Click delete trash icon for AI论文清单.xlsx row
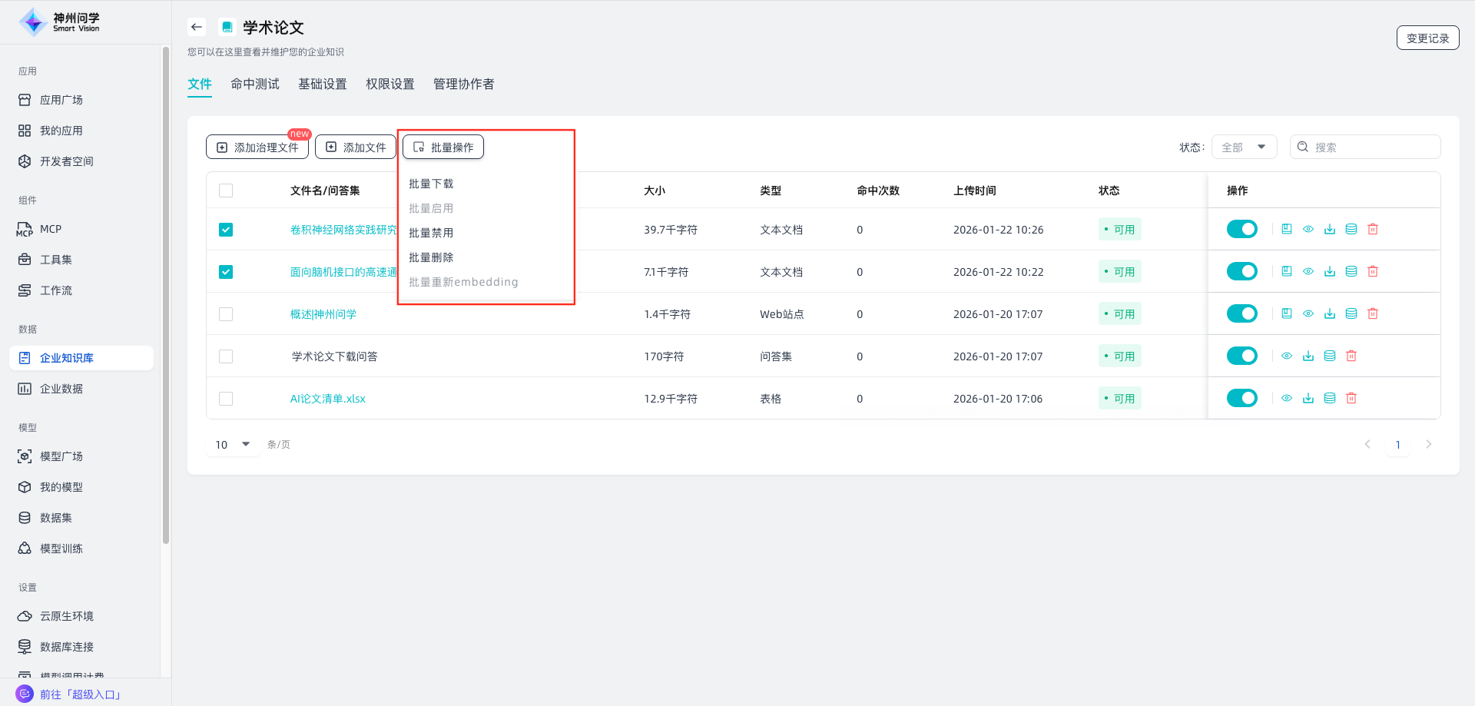 (x=1351, y=398)
